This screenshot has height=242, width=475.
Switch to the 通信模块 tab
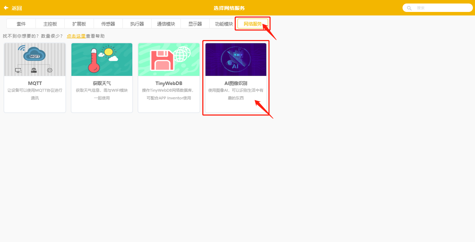tap(166, 24)
